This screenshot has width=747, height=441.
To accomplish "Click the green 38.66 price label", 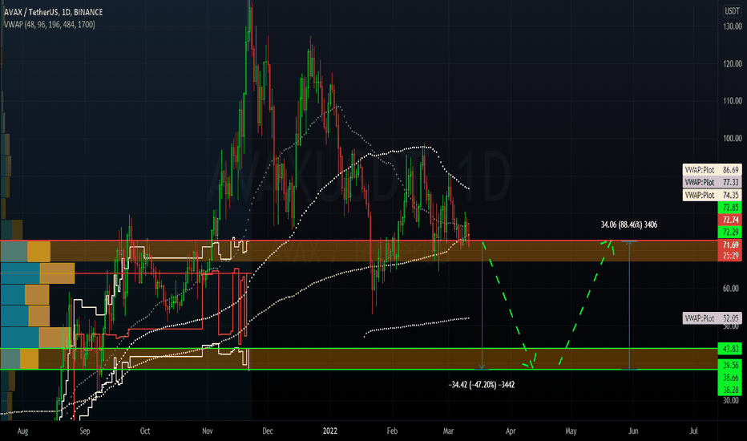I will [x=730, y=378].
